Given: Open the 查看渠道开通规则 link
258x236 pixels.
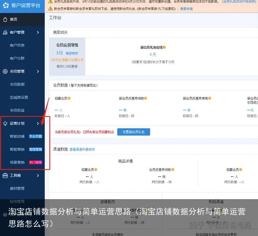Looking at the screenshot, I should pyautogui.click(x=82, y=150).
